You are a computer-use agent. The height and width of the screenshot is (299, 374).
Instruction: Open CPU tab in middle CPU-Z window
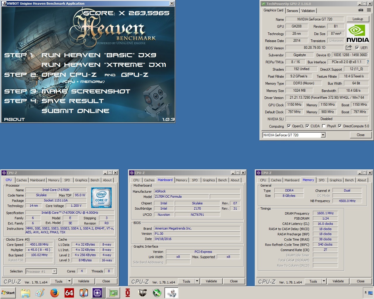[136, 180]
